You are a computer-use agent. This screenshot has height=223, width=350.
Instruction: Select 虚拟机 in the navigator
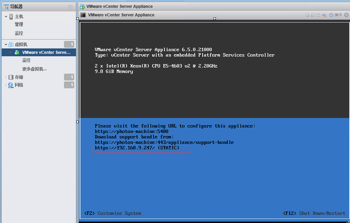pos(21,45)
